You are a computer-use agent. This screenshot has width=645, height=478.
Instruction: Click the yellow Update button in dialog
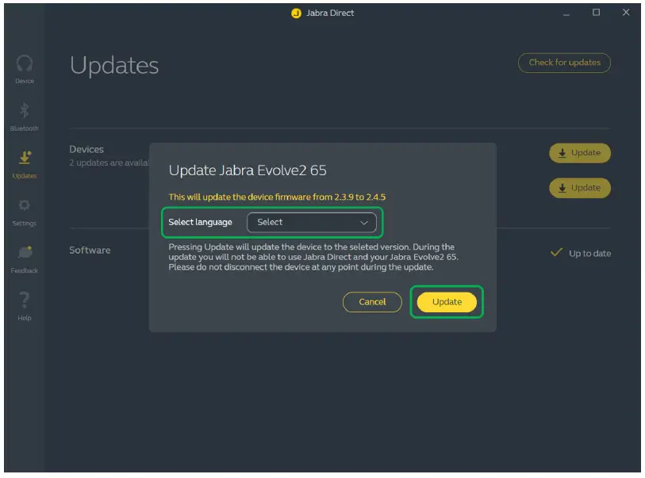point(447,302)
